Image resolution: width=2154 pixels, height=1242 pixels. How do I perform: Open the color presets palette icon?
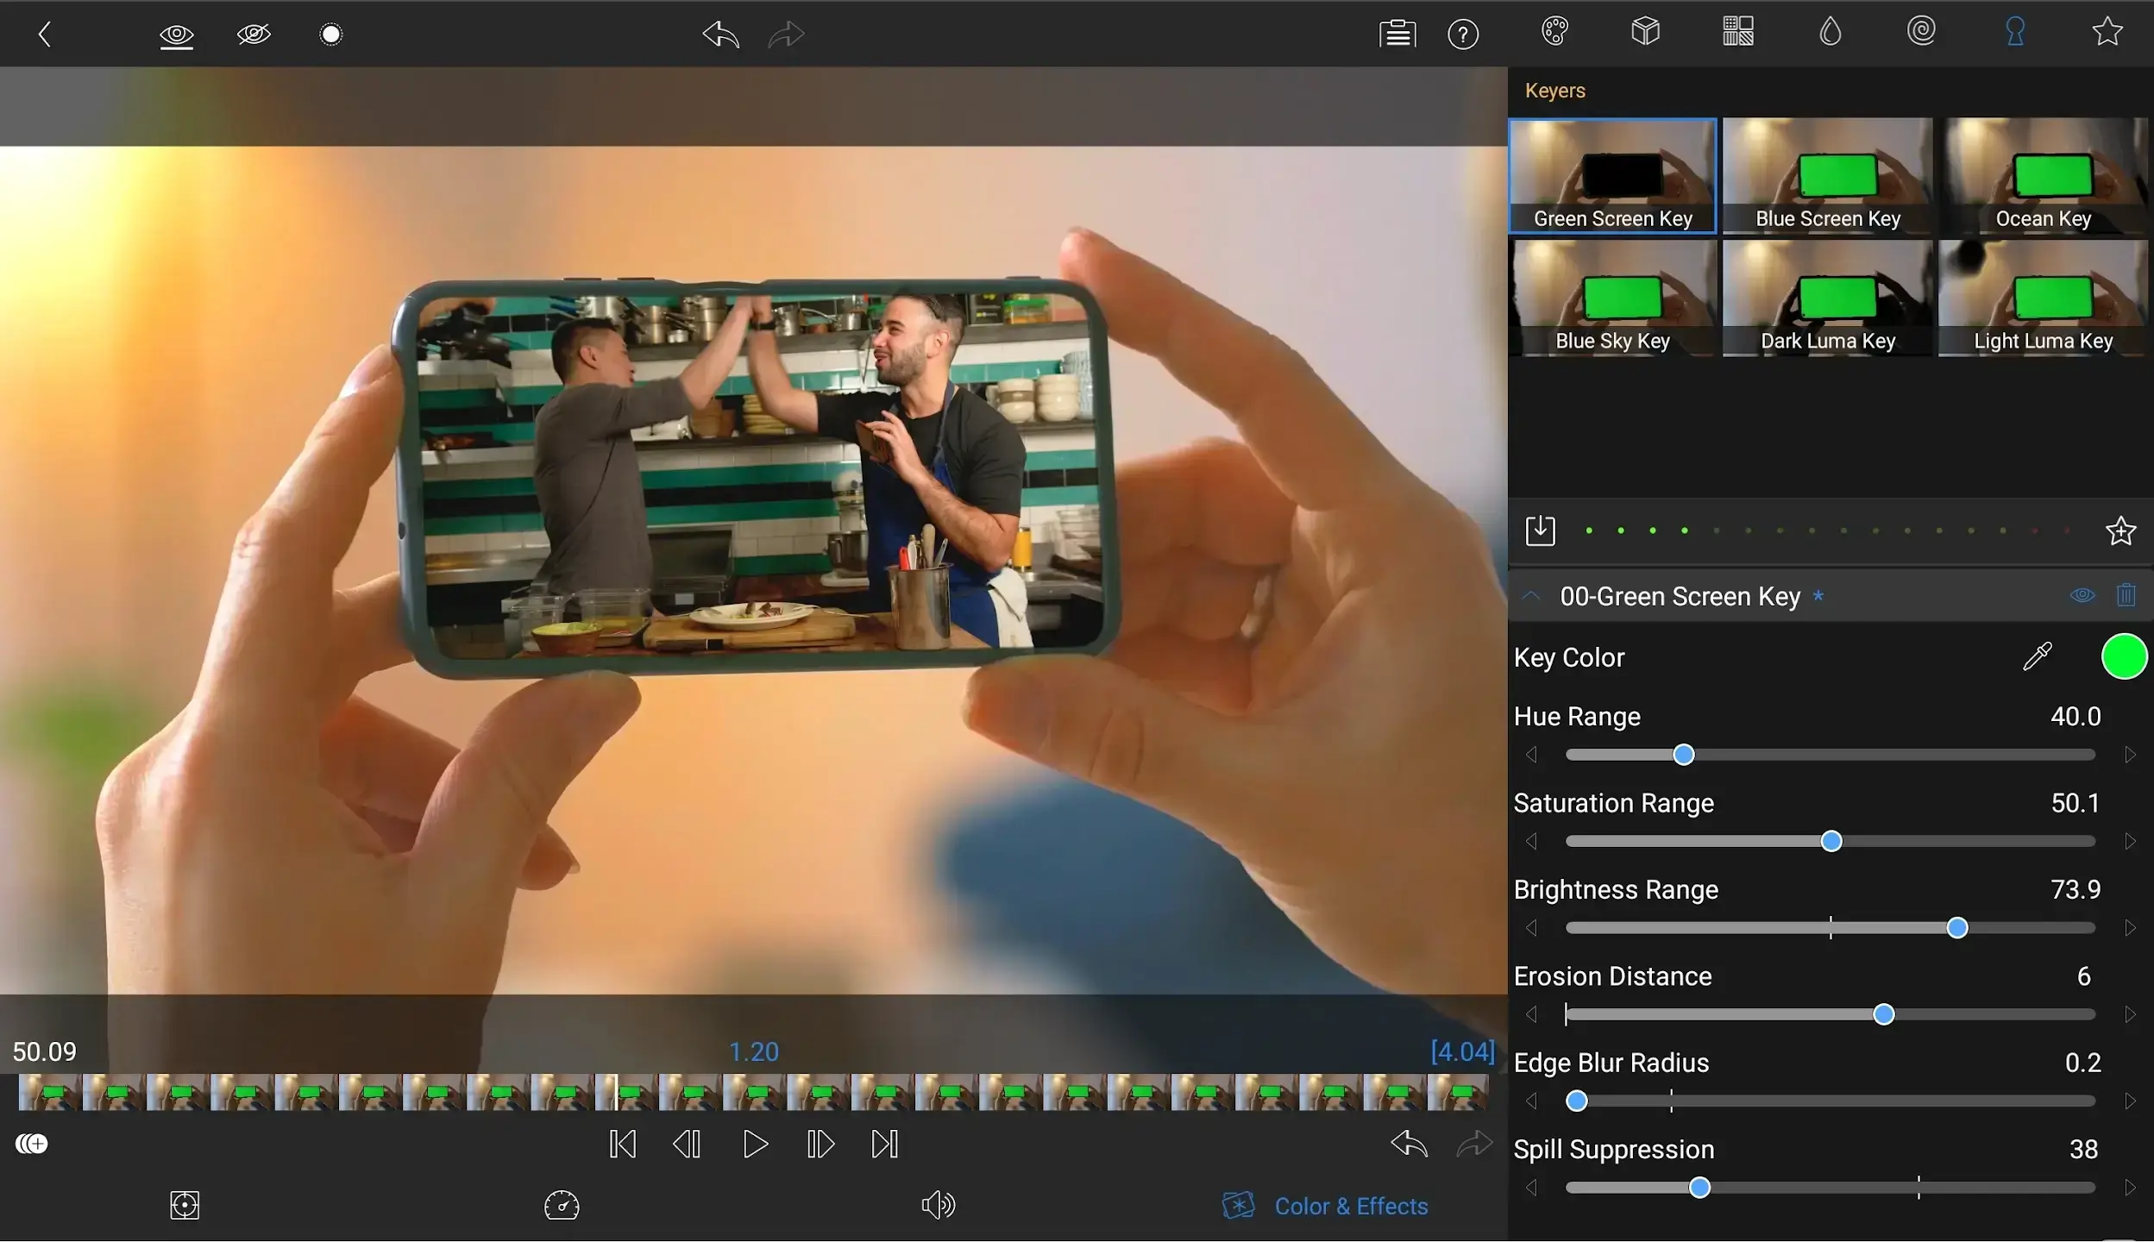coord(1554,32)
